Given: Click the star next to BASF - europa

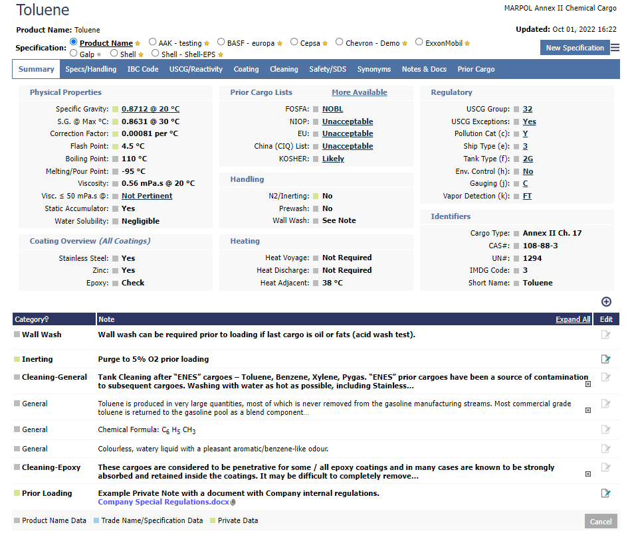Looking at the screenshot, I should click(x=278, y=42).
